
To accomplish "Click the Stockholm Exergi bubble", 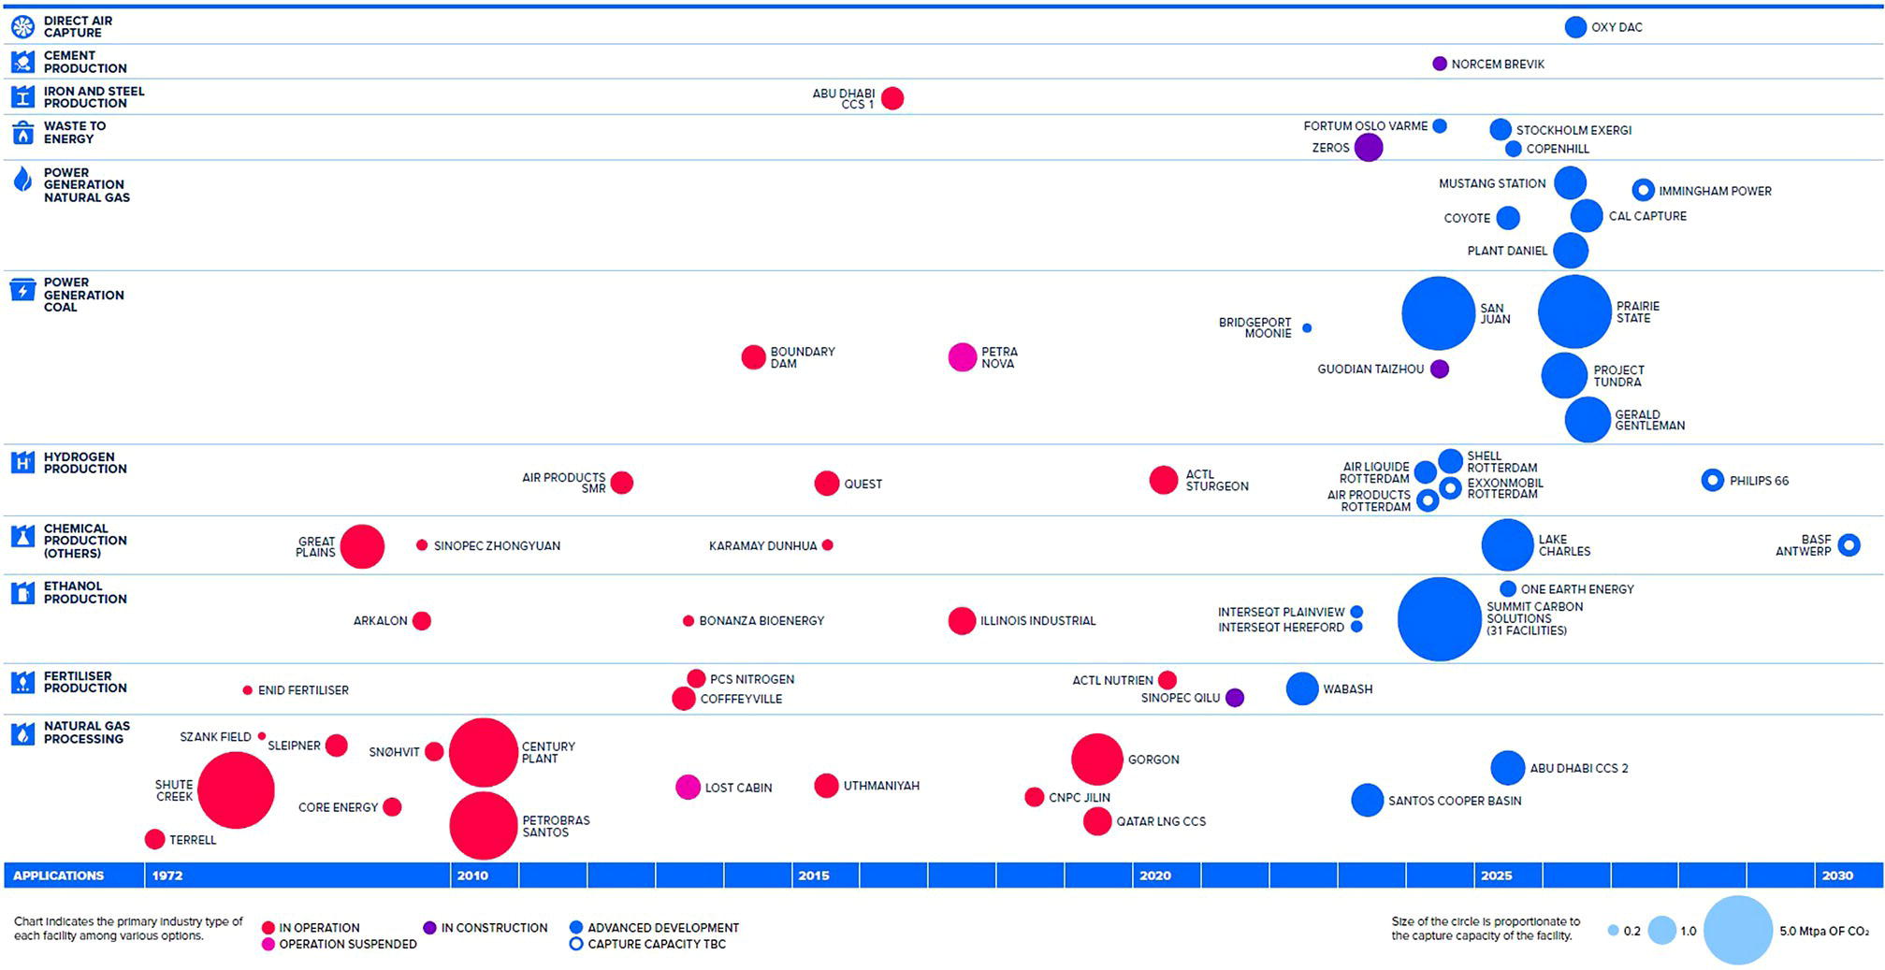I will pos(1501,129).
